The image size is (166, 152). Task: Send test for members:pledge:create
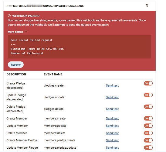112,140
